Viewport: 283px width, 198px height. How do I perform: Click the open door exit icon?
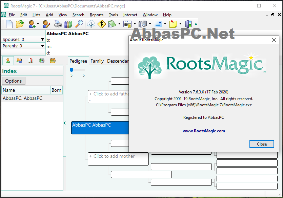188,24
